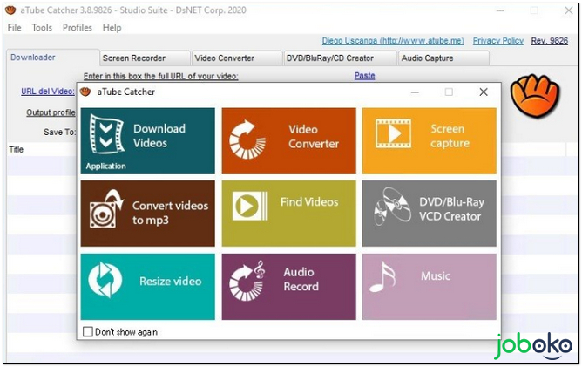Click the Video Converter tile label
The width and height of the screenshot is (582, 367).
coord(314,136)
